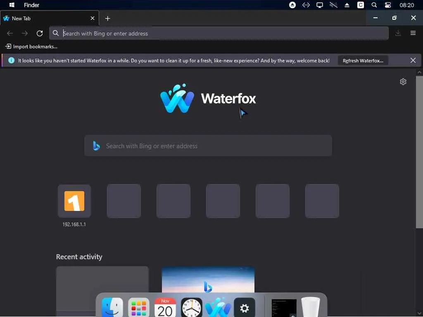Open the control center toggles icon
423x317 pixels.
[x=387, y=5]
